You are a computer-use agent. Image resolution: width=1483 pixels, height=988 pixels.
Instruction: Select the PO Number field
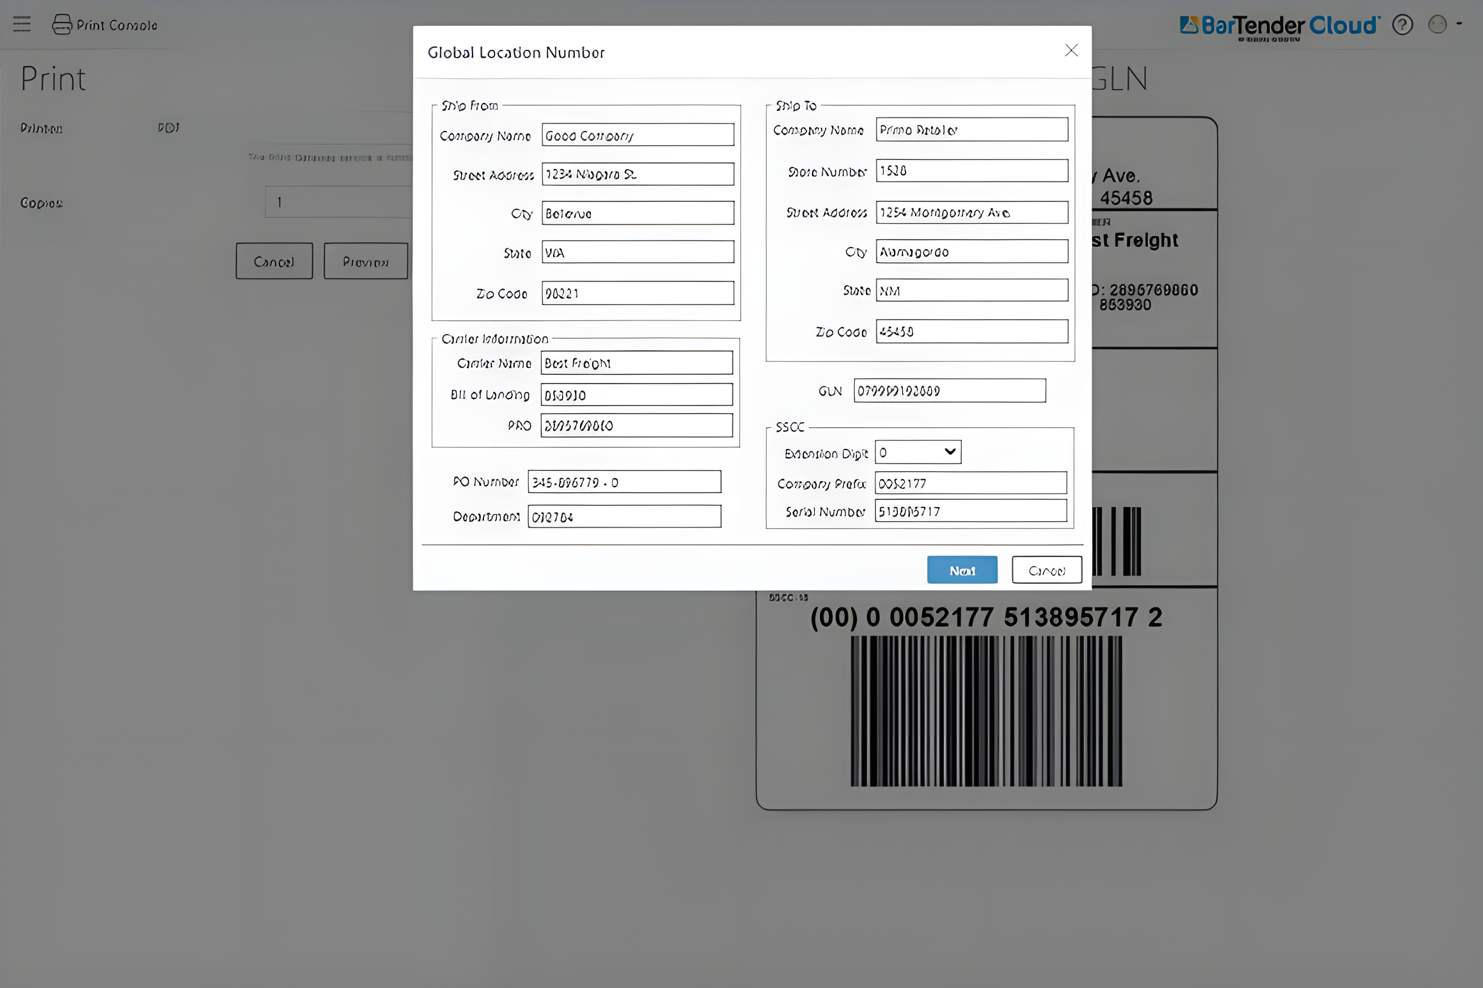624,482
